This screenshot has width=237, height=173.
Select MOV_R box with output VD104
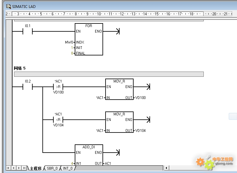(x=119, y=122)
